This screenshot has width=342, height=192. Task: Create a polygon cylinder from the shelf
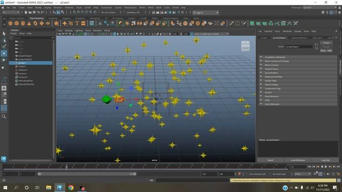(22, 23)
